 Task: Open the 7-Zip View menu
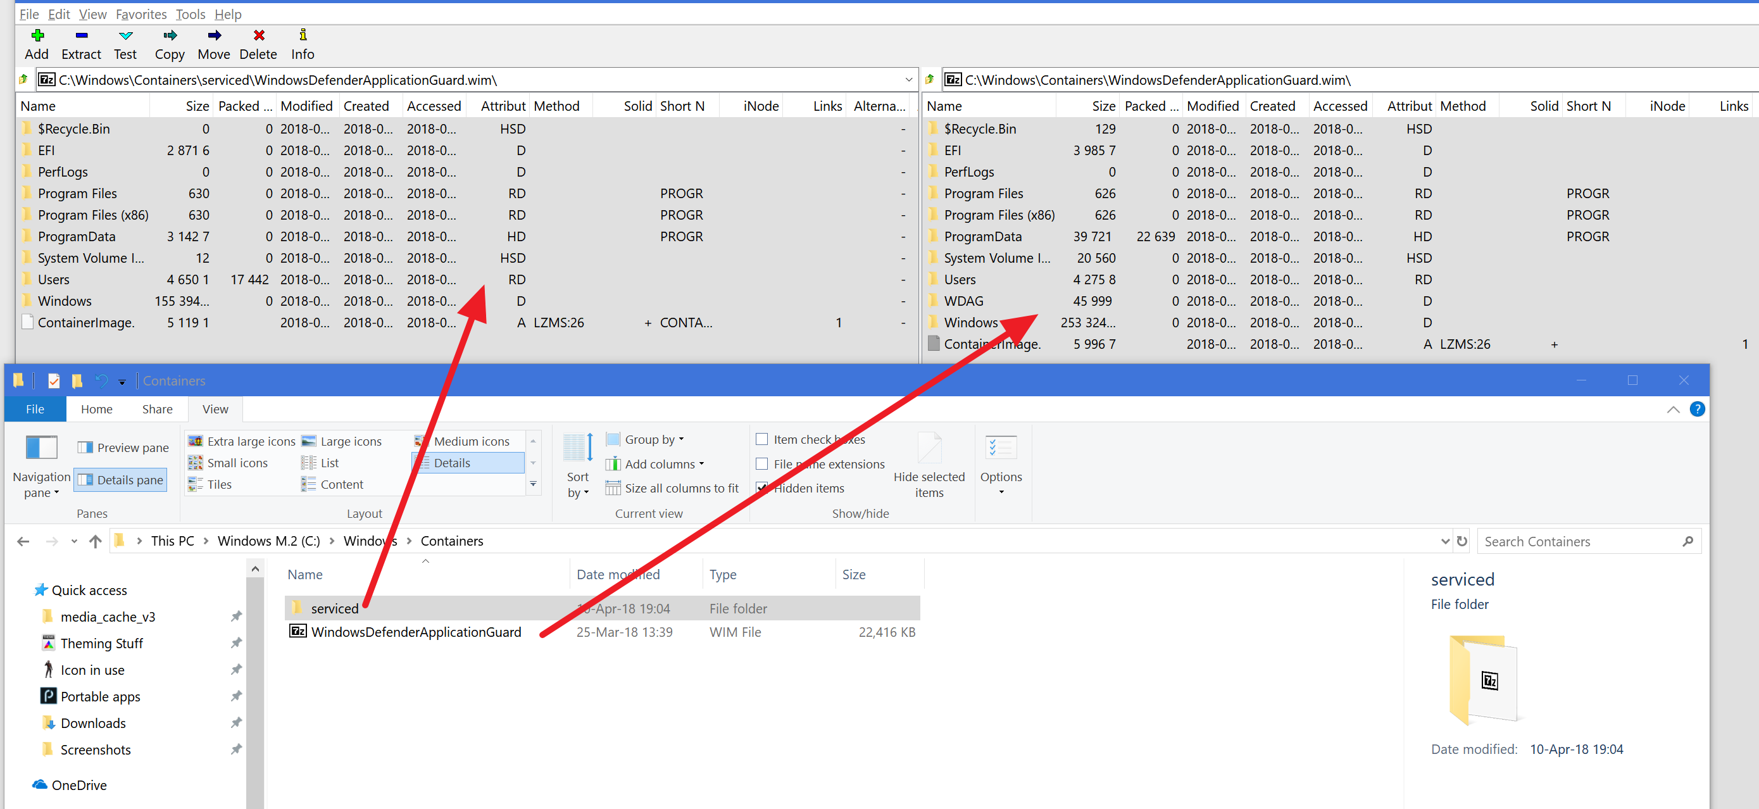[93, 15]
